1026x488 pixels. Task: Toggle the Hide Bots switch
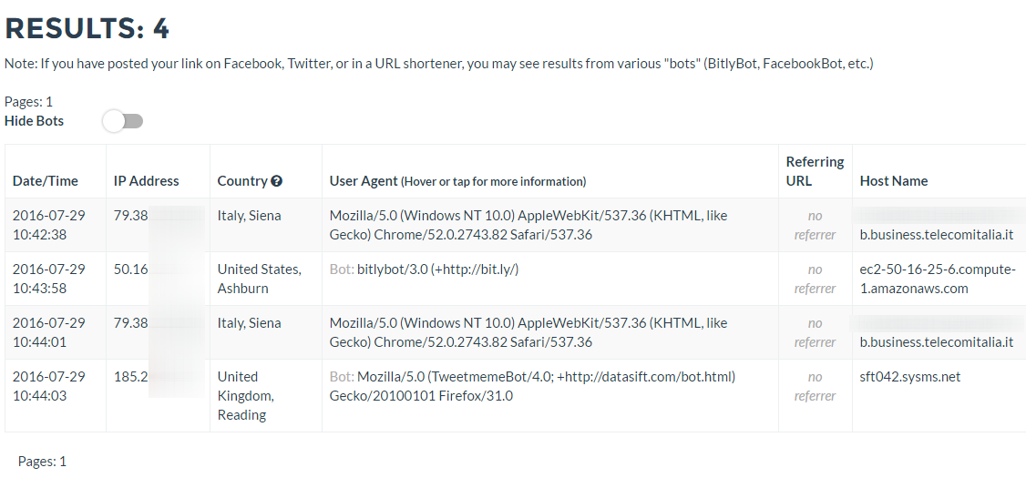(x=123, y=121)
